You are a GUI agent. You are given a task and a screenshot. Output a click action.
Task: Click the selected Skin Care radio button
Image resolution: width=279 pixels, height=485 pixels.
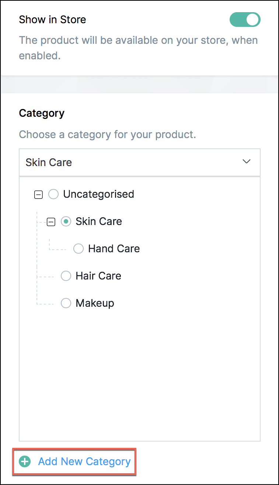[66, 221]
